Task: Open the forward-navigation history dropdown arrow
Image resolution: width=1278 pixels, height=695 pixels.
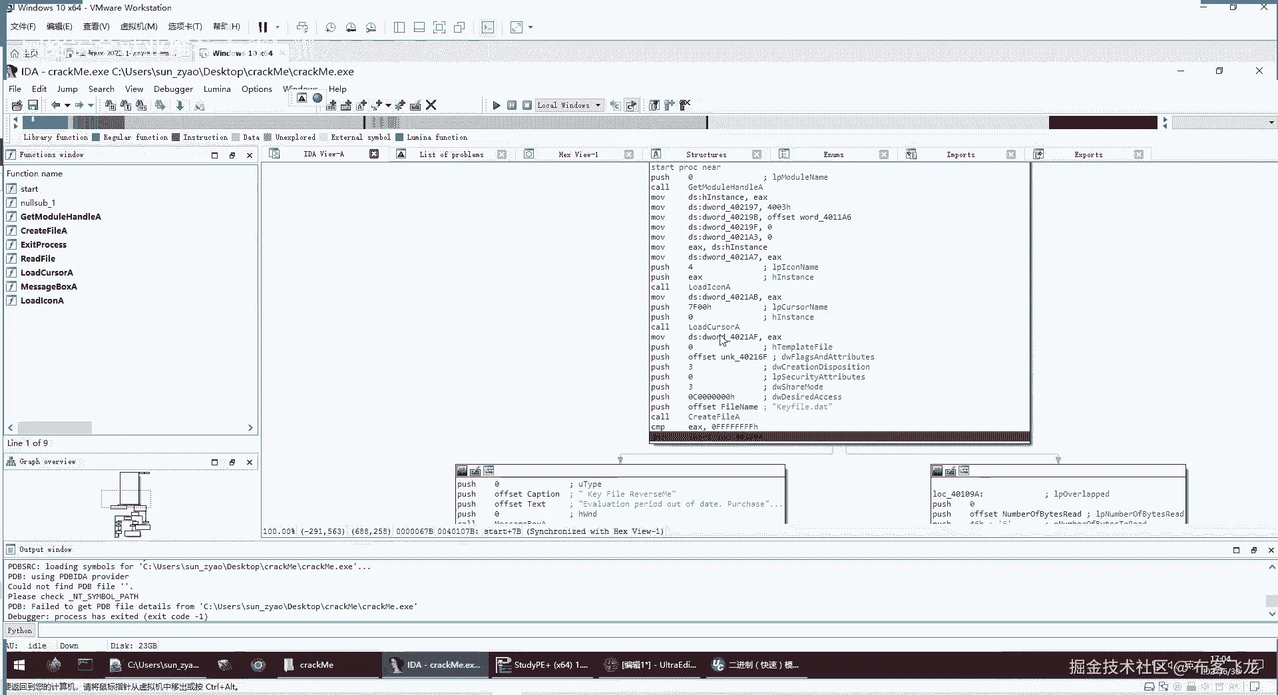Action: click(x=91, y=105)
